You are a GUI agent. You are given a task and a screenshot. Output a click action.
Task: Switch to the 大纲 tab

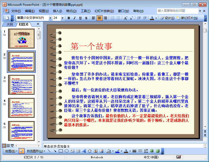(x=10, y=24)
